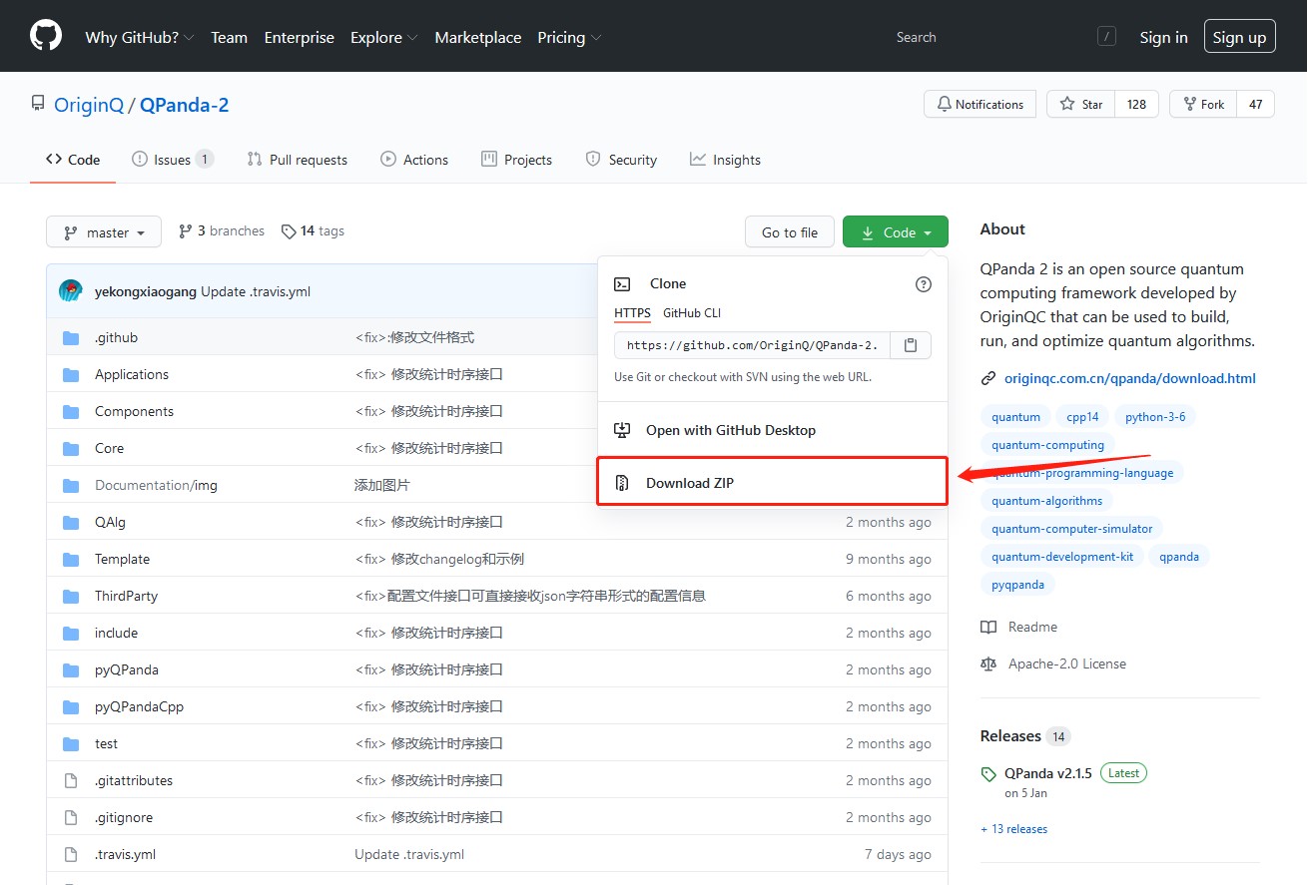Click the quantum-computing topic tag

(x=1047, y=445)
